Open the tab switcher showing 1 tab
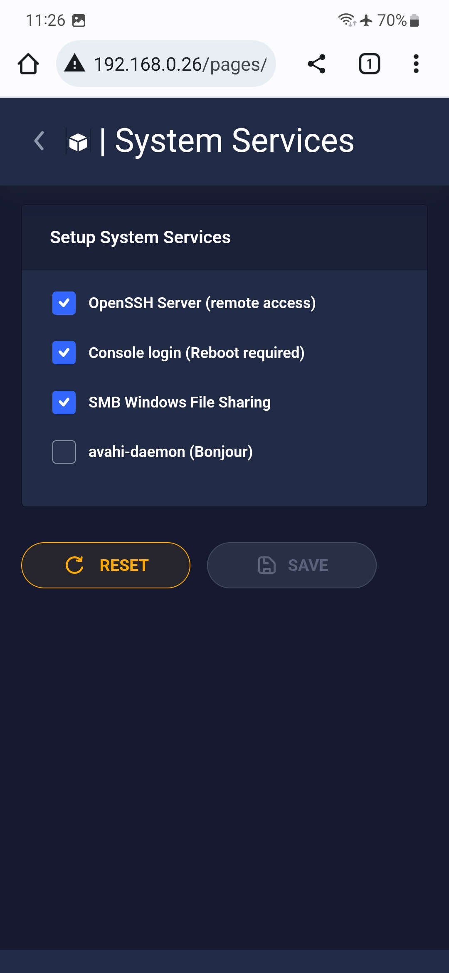Image resolution: width=449 pixels, height=973 pixels. (369, 64)
